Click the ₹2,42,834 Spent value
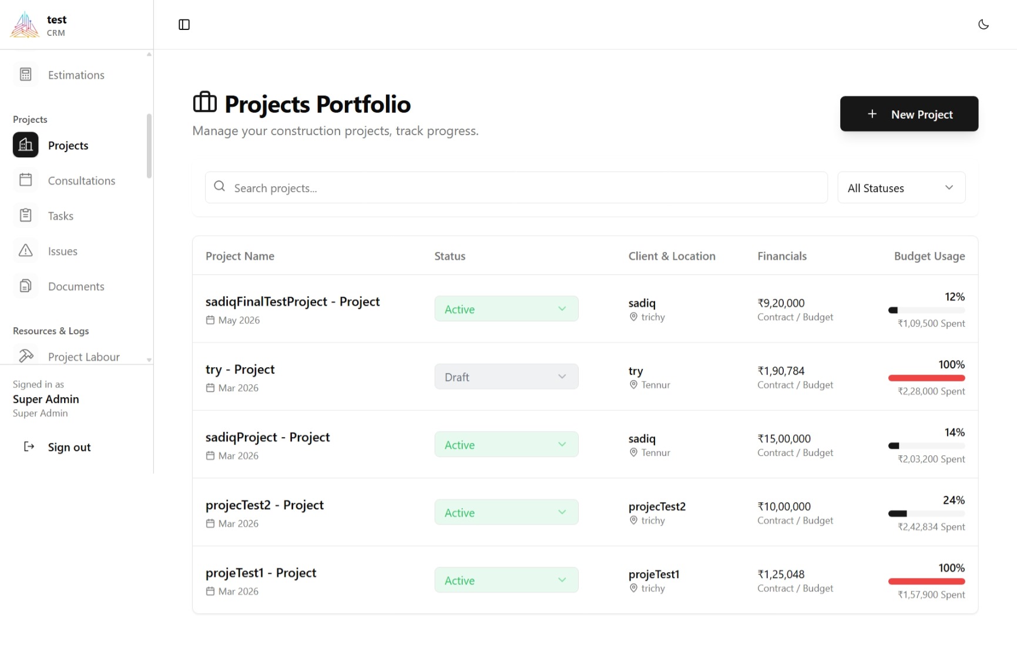 click(x=931, y=527)
